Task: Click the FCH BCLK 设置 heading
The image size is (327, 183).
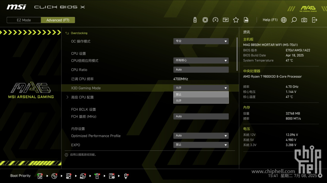Action: (83, 109)
